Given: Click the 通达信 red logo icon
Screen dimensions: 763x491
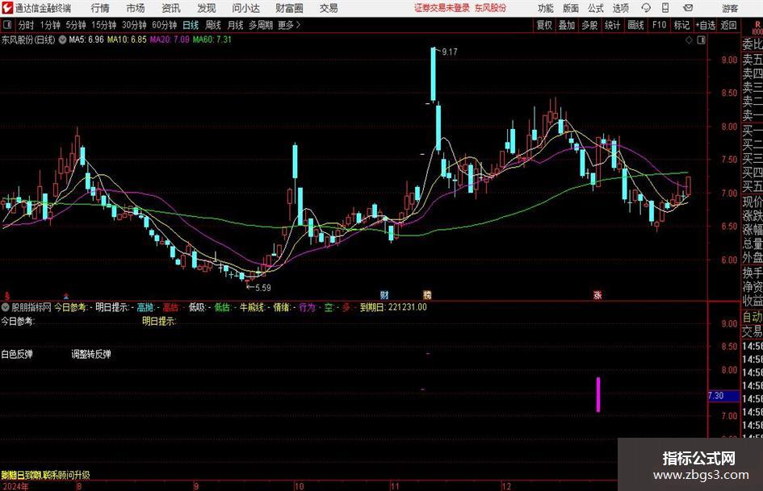Looking at the screenshot, I should (x=7, y=8).
